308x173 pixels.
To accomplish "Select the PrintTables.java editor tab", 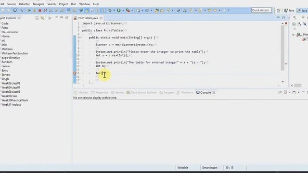I will (x=88, y=18).
